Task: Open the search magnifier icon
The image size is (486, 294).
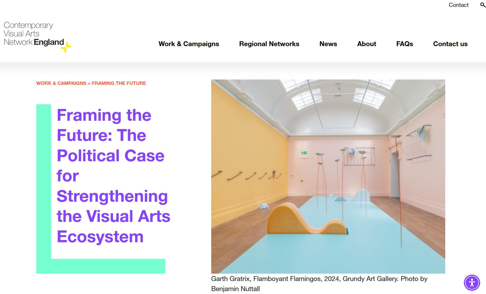Action: point(482,5)
